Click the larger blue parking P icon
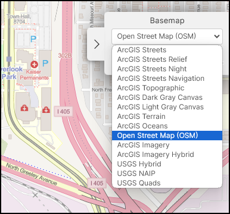The height and width of the screenshot is (214, 230). [x=45, y=64]
